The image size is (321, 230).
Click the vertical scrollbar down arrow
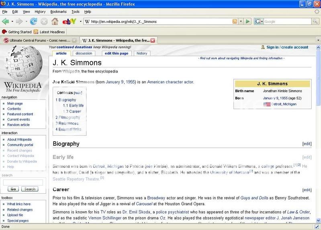[318, 220]
